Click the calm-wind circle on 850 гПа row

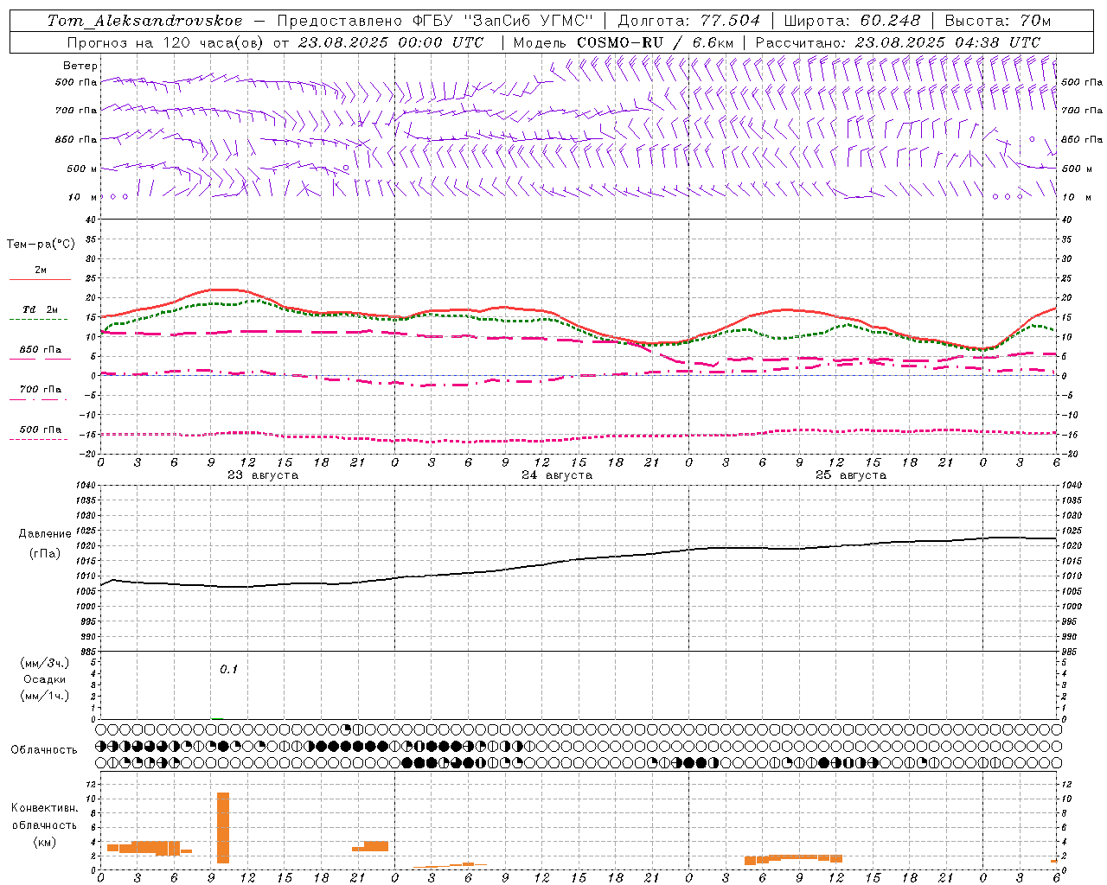pos(1032,138)
